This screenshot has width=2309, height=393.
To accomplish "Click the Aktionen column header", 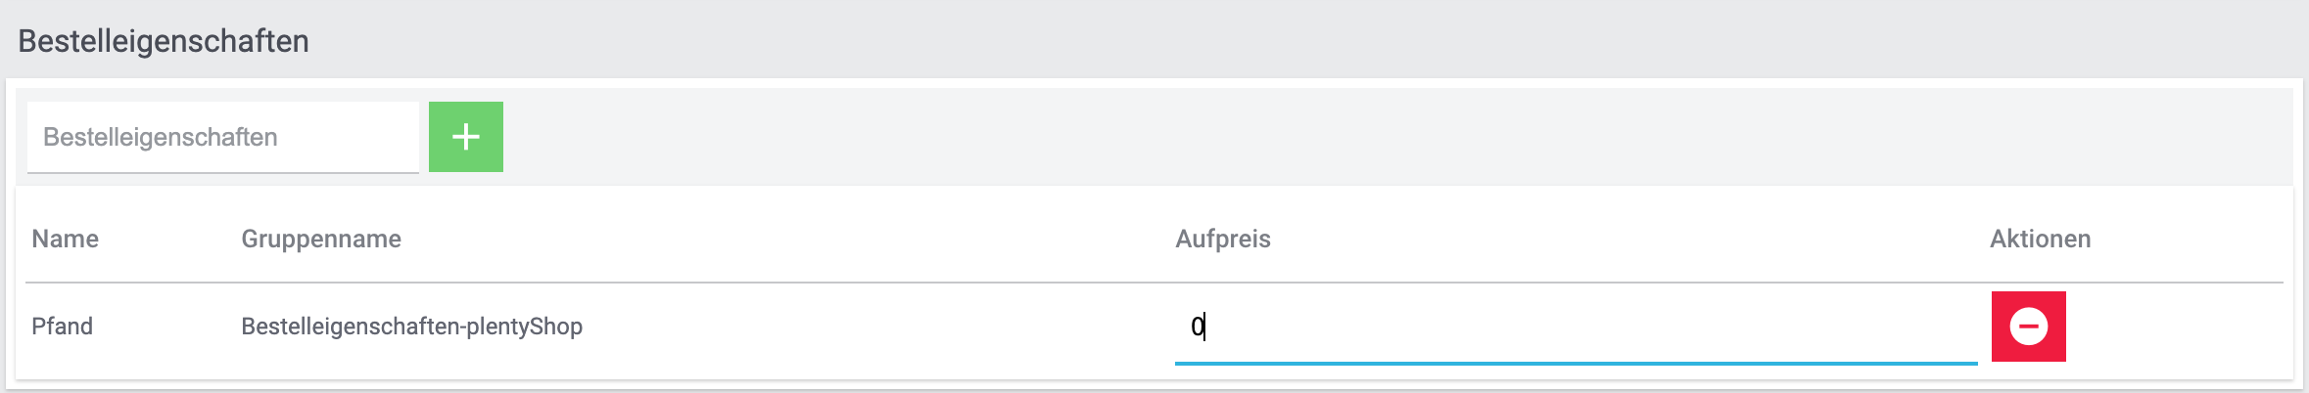I will click(2040, 240).
